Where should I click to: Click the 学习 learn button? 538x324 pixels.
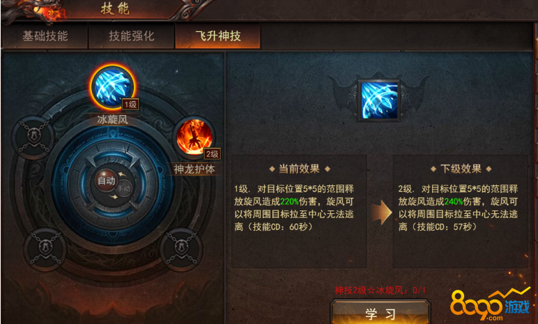(381, 312)
